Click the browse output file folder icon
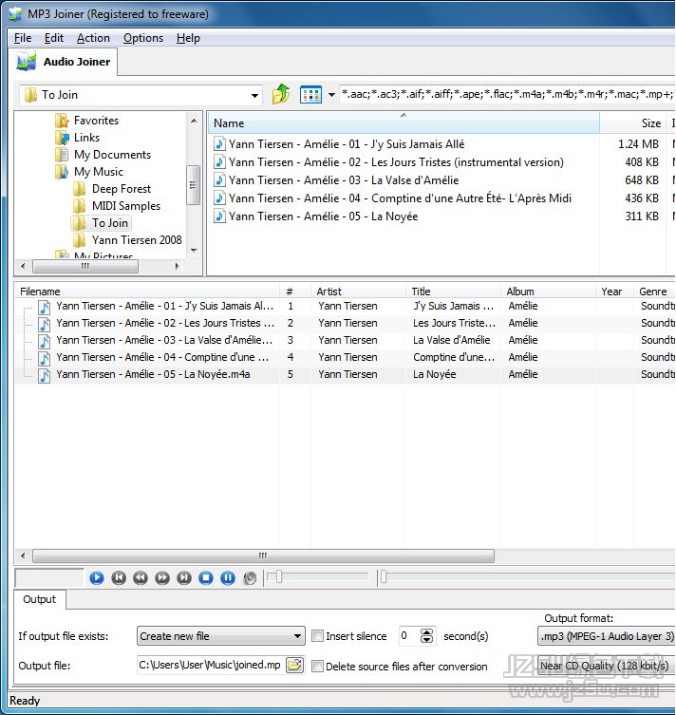Viewport: 676px width, 715px height. click(294, 665)
